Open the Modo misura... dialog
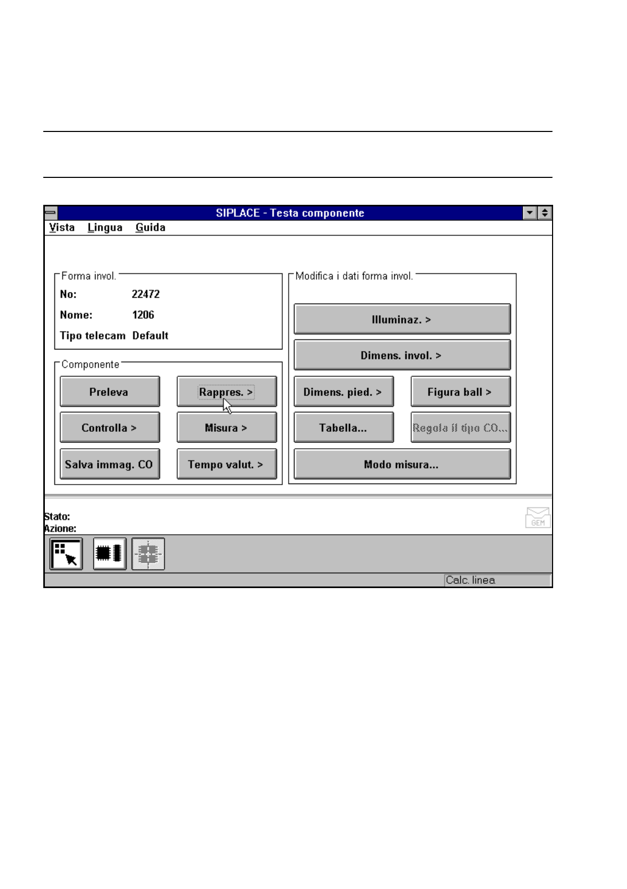627x889 pixels. tap(402, 464)
